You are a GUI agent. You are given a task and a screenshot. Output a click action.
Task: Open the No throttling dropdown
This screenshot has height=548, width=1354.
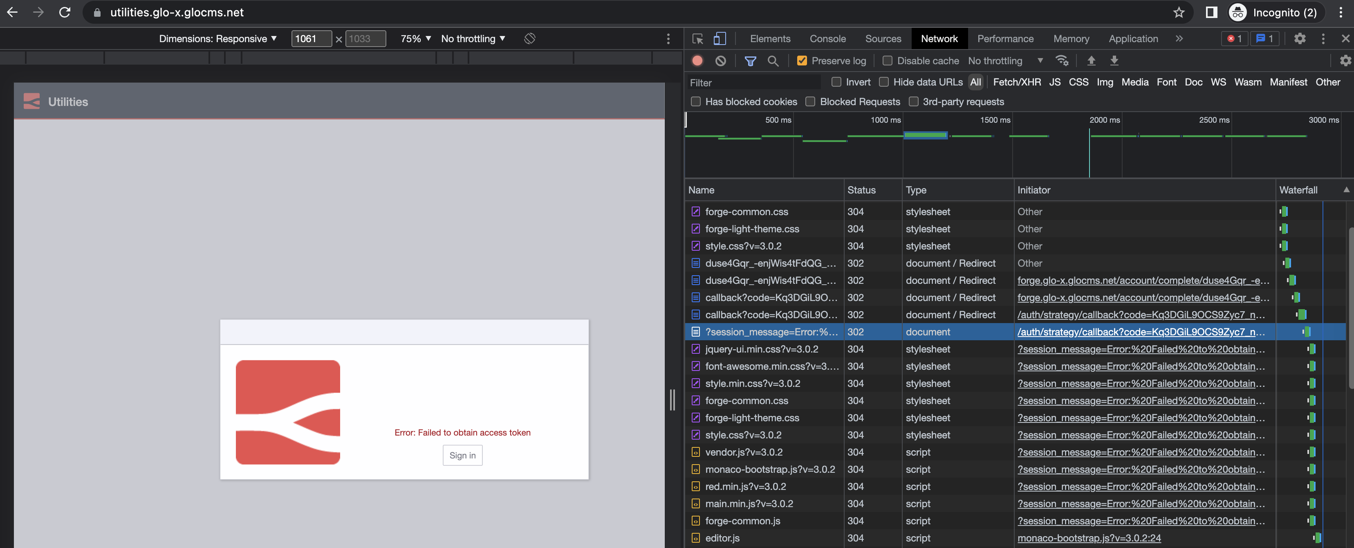(1004, 61)
